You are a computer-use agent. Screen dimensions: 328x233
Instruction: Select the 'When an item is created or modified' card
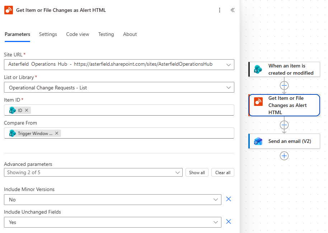tap(284, 69)
